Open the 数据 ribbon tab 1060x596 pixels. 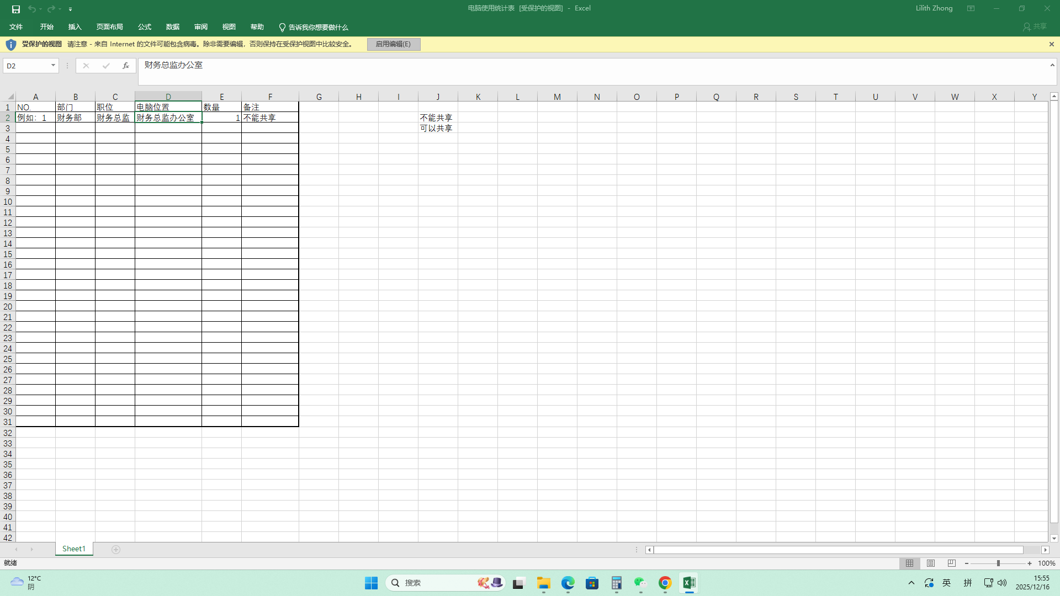(x=172, y=27)
